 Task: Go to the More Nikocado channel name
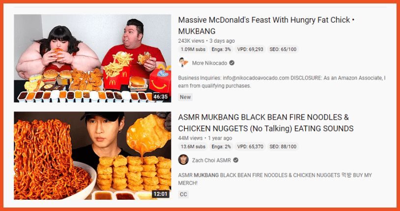pyautogui.click(x=209, y=63)
